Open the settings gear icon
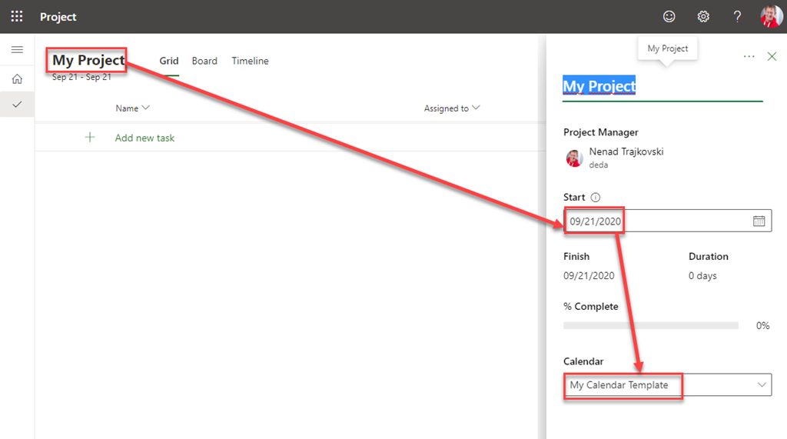787x439 pixels. (x=703, y=16)
